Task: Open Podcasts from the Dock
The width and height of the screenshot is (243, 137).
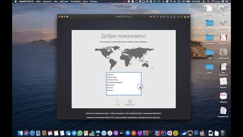Action: click(116, 133)
